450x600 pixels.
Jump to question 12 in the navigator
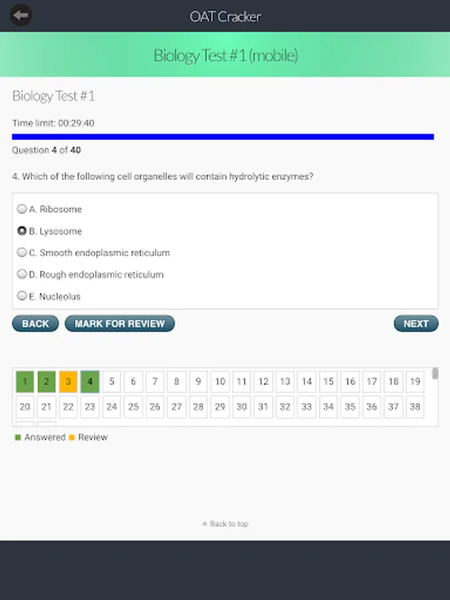pyautogui.click(x=263, y=382)
